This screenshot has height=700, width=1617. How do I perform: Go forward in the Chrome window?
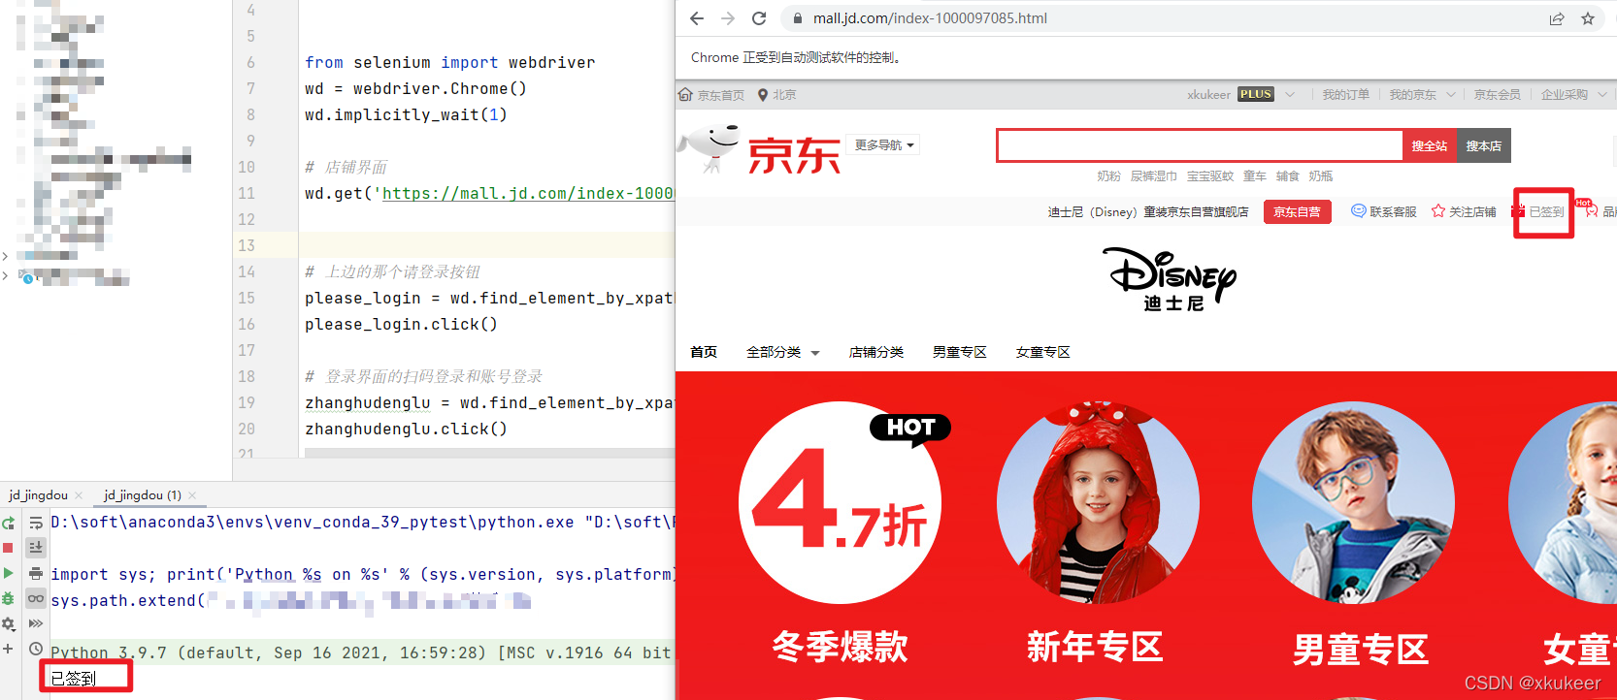coord(728,18)
